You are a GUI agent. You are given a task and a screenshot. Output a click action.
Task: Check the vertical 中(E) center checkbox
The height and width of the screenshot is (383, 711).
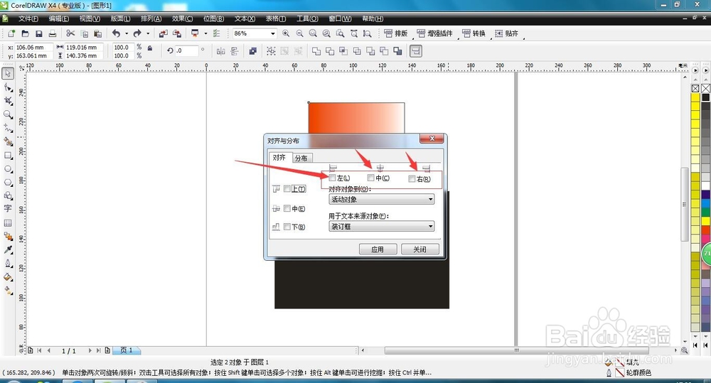point(287,208)
